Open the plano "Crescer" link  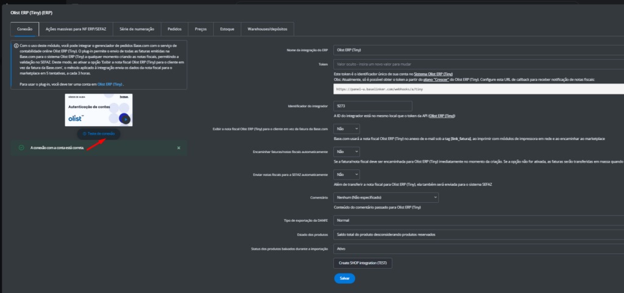coord(436,80)
